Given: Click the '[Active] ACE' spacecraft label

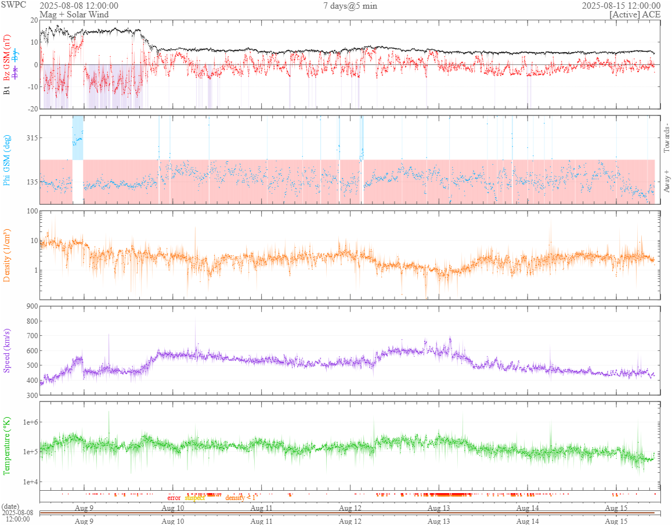Looking at the screenshot, I should [635, 14].
